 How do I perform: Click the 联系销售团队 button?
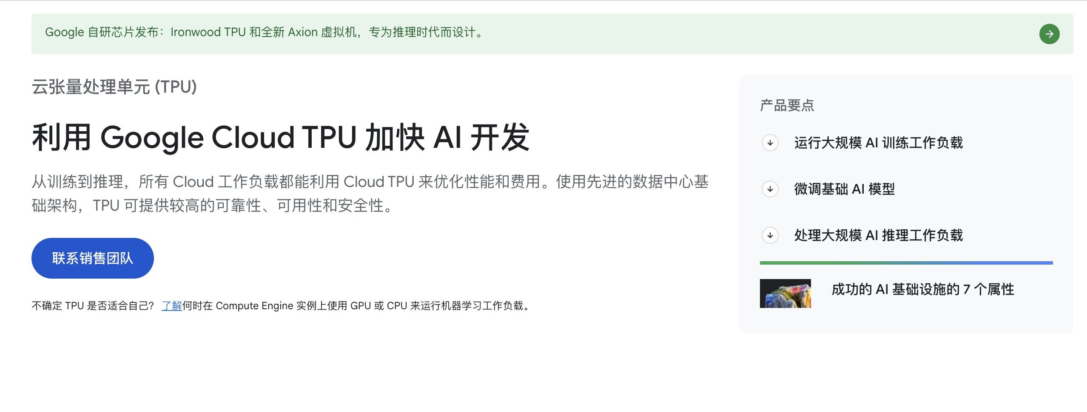coord(93,258)
